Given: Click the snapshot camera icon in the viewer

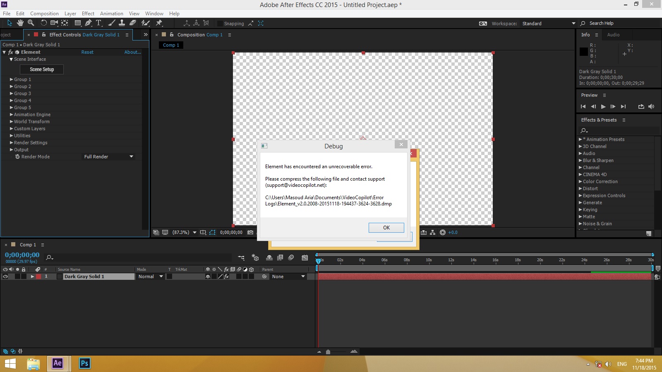Looking at the screenshot, I should click(x=250, y=232).
